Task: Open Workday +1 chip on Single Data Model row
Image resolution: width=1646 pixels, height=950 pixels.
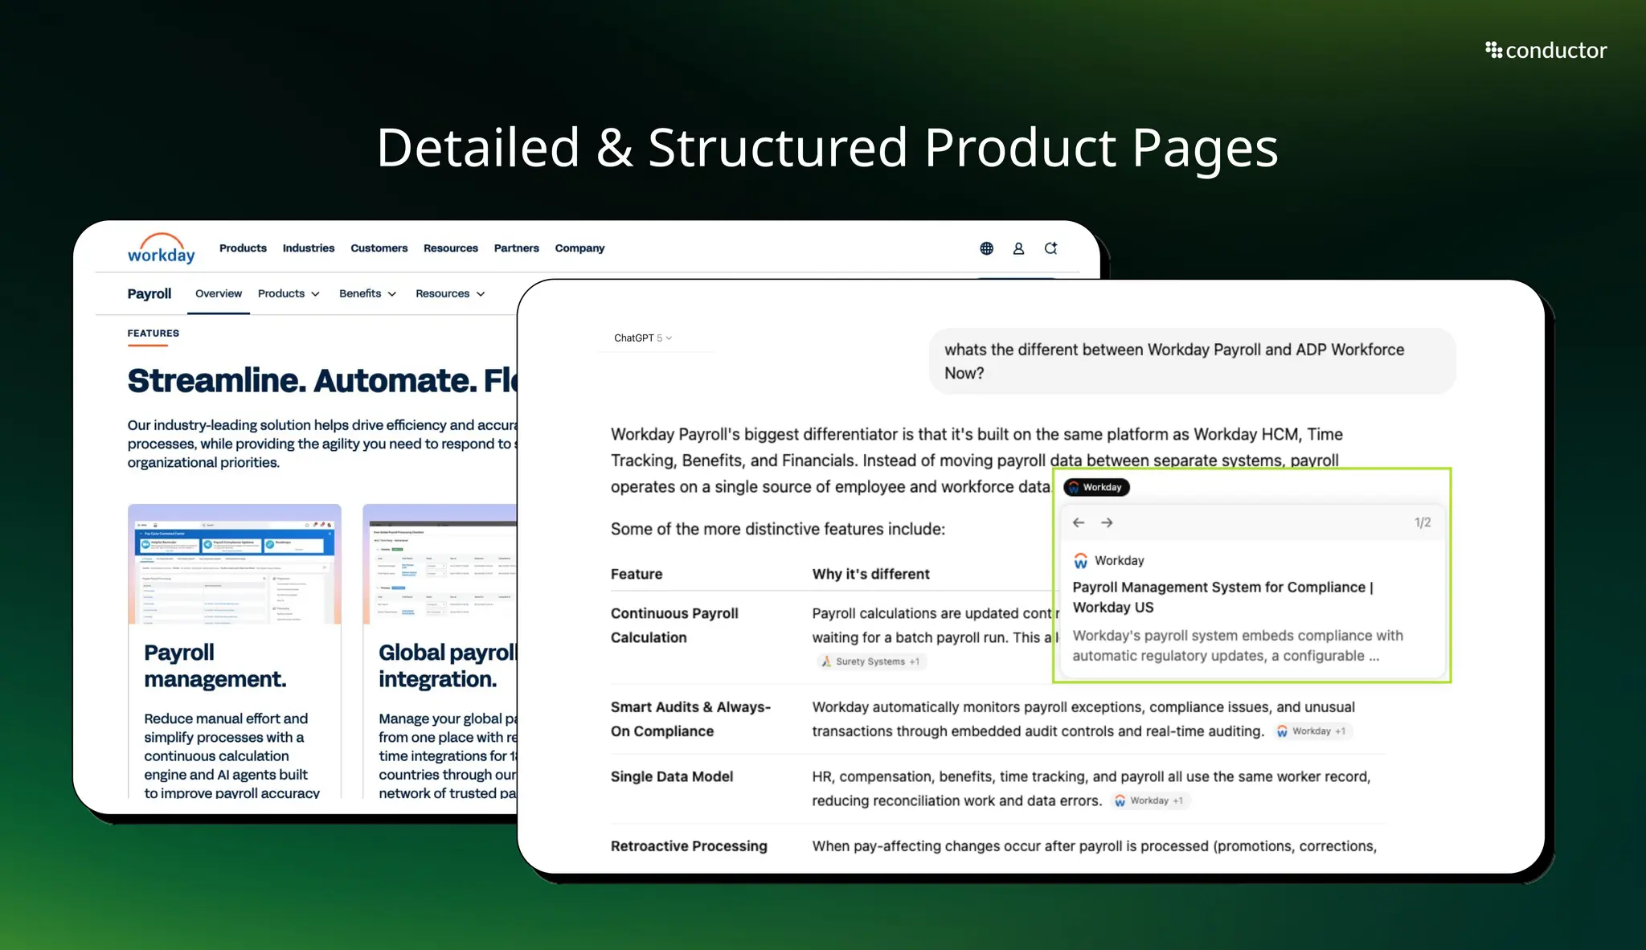Action: 1149,801
